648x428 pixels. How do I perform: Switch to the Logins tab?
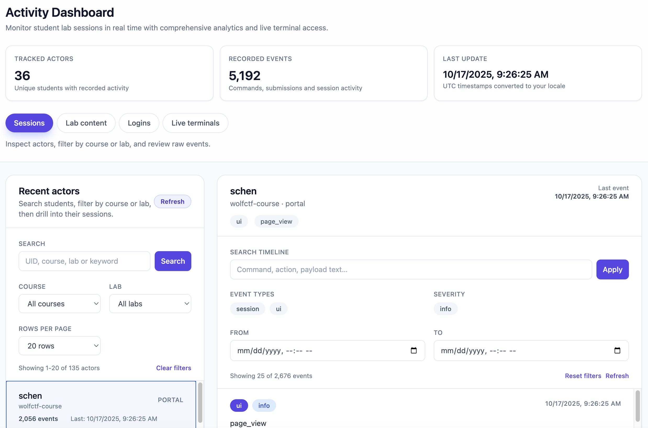tap(139, 123)
